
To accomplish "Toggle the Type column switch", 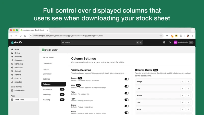I will pos(126,100).
